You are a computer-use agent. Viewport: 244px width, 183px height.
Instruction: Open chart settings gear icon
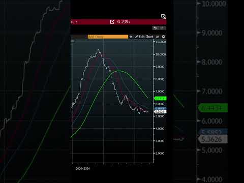[x=163, y=37]
